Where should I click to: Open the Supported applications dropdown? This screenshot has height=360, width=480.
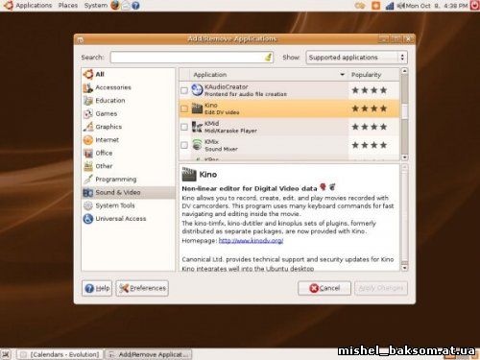[x=356, y=58]
